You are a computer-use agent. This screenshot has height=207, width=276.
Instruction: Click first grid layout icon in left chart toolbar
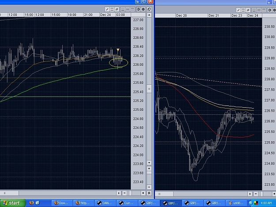pos(123,9)
